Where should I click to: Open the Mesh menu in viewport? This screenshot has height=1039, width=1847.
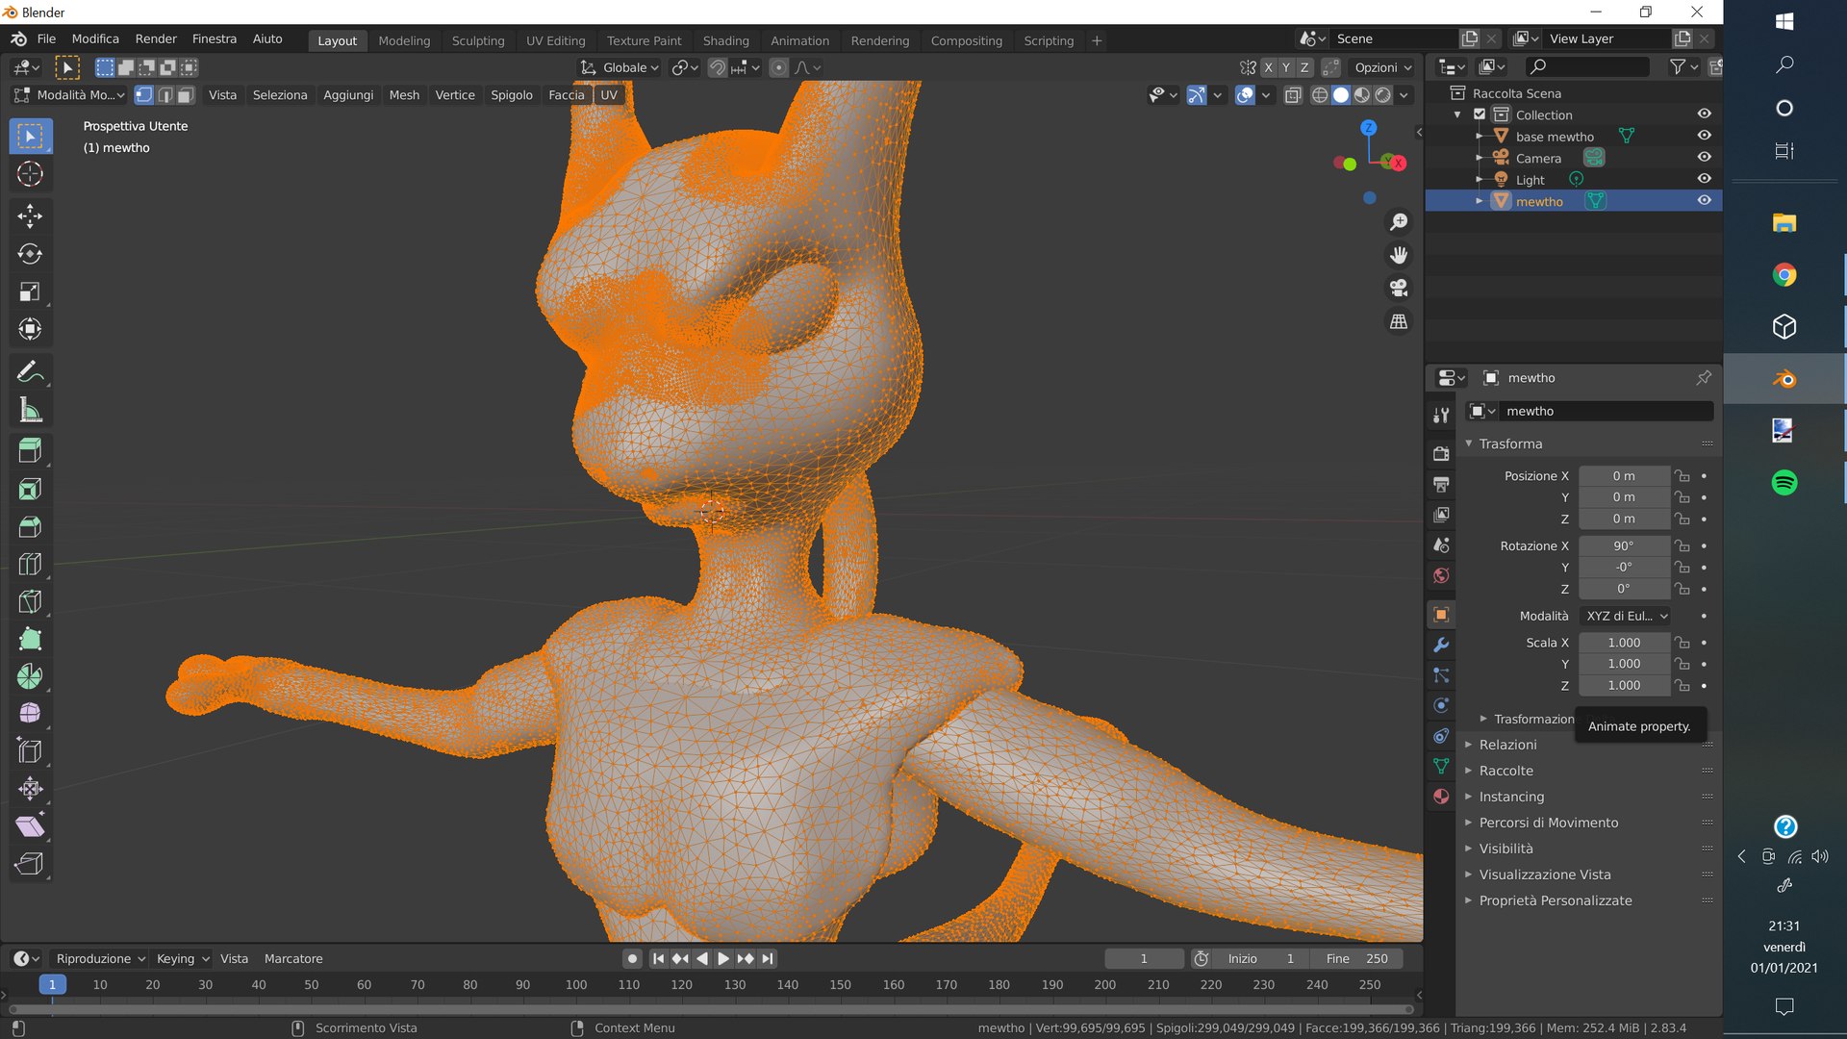tap(404, 95)
